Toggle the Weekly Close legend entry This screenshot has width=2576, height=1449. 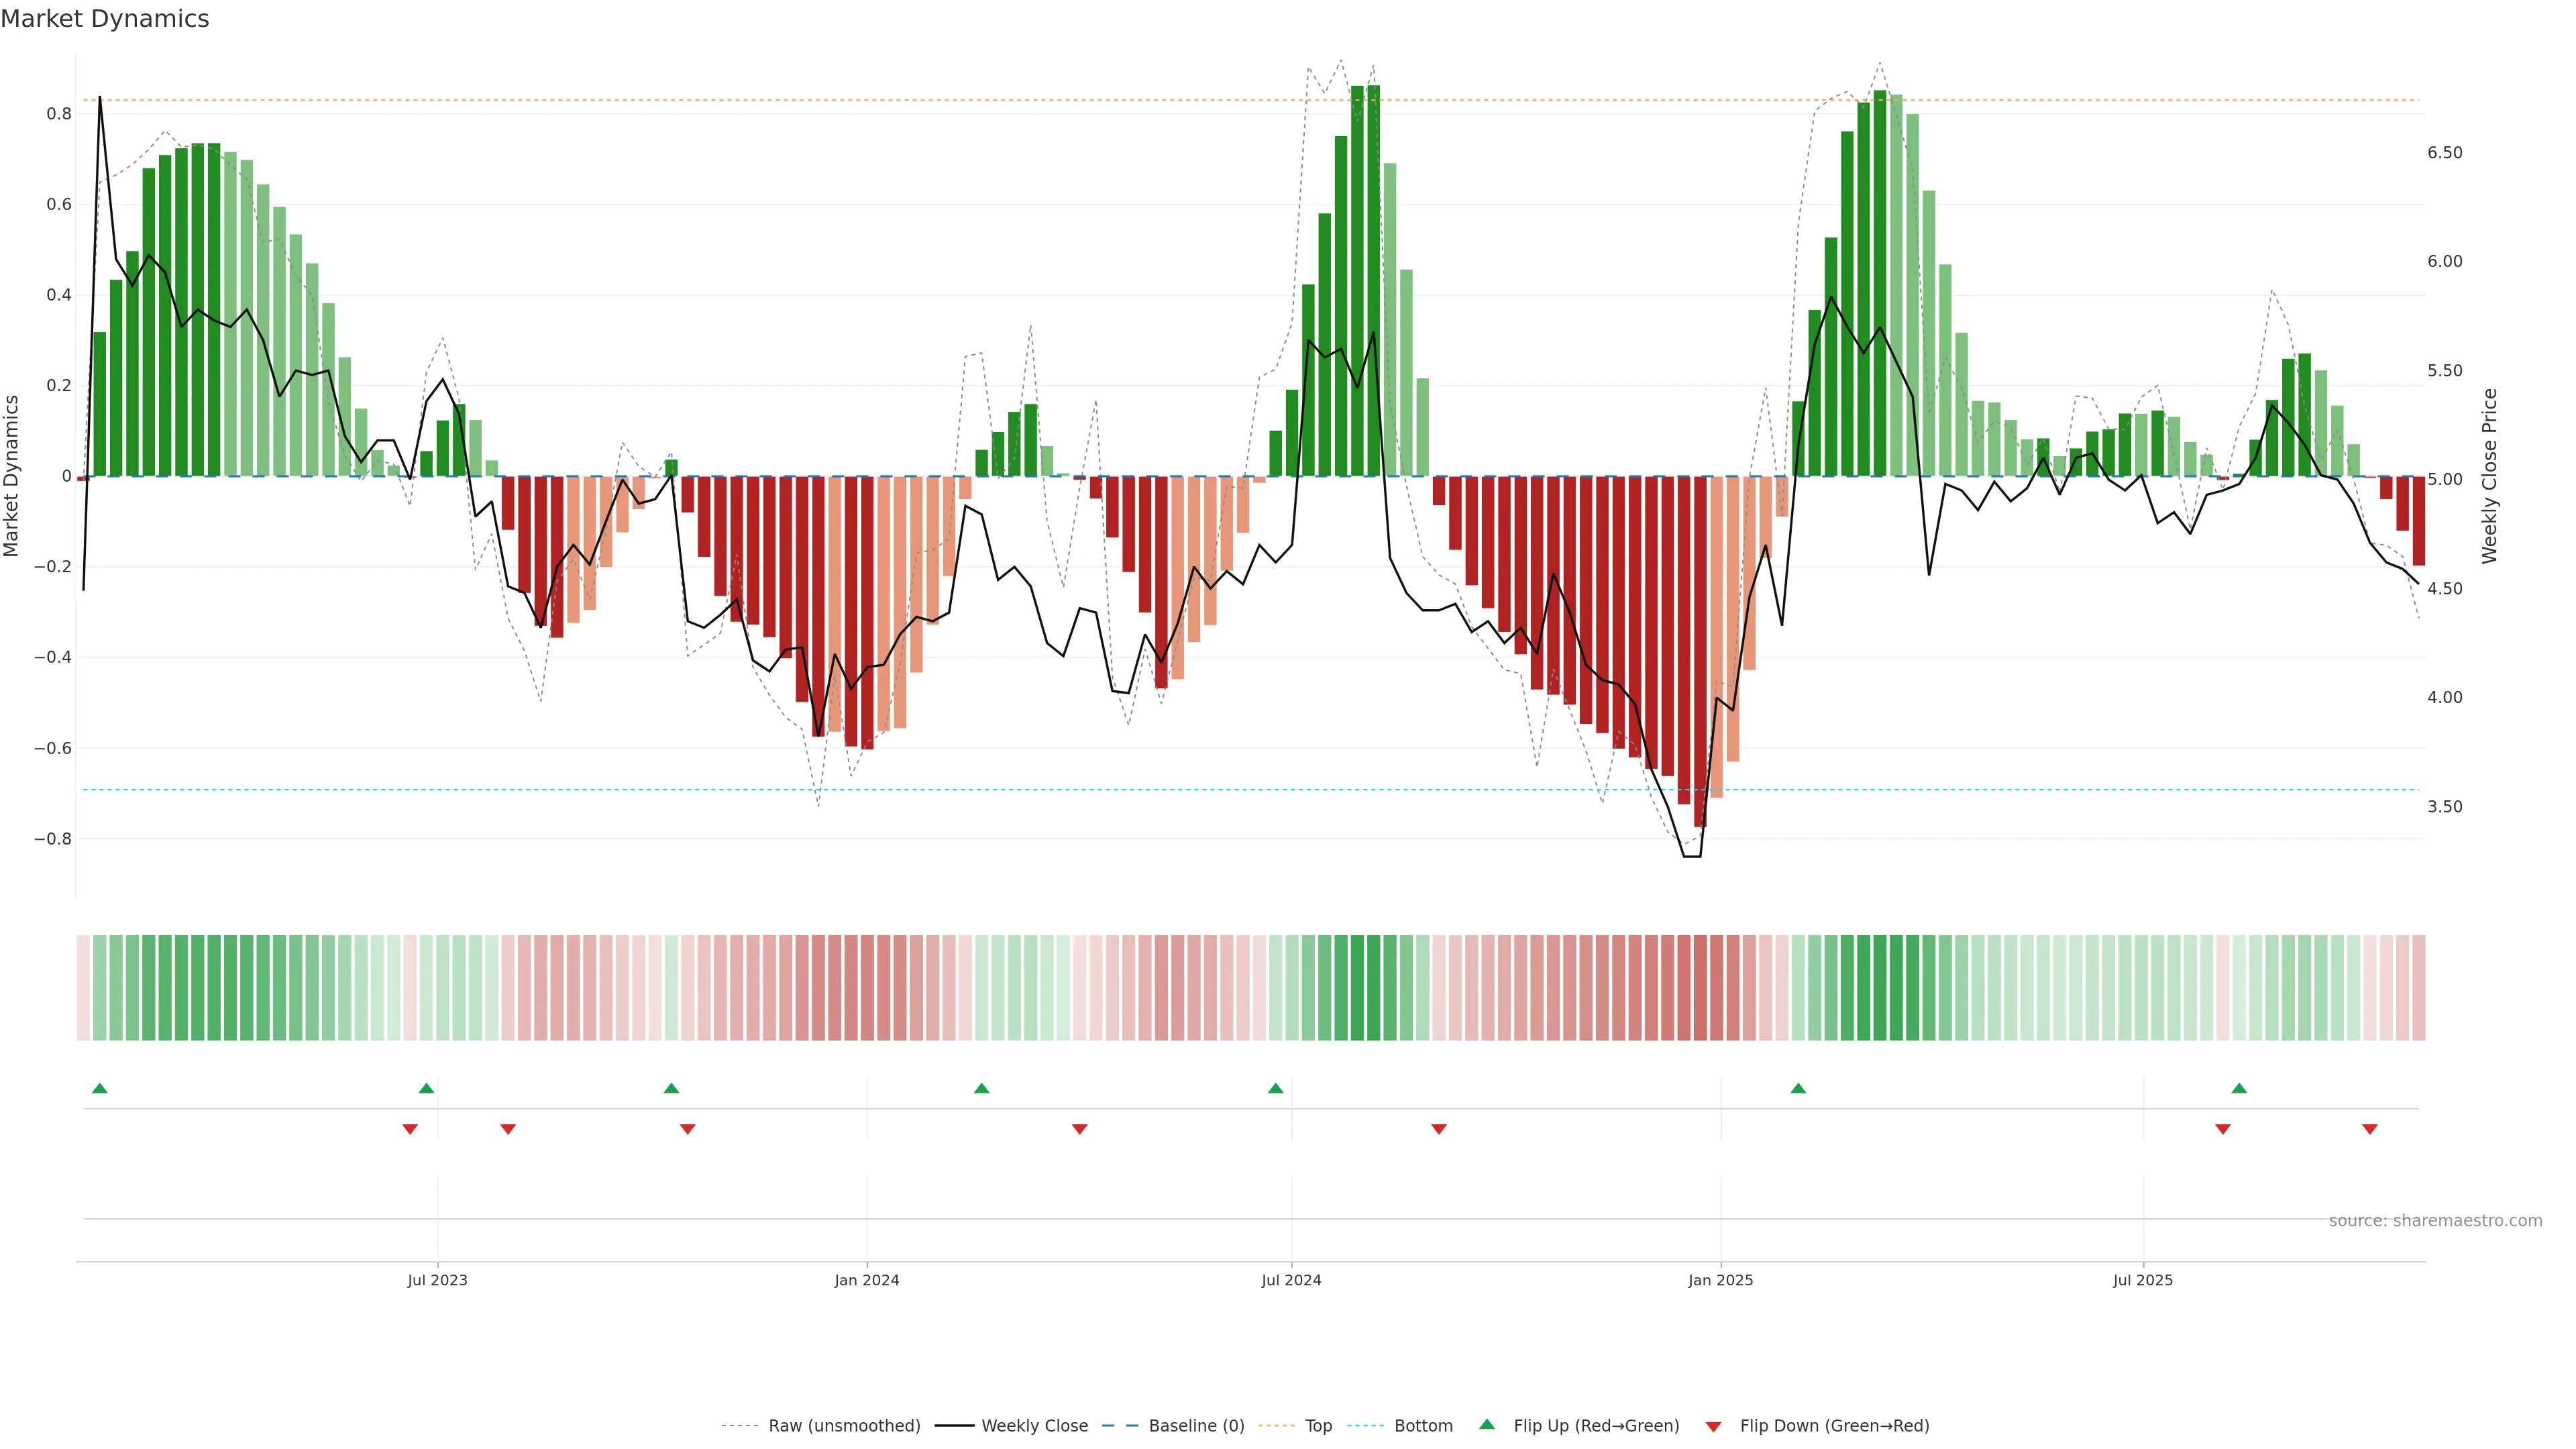[x=1034, y=1425]
